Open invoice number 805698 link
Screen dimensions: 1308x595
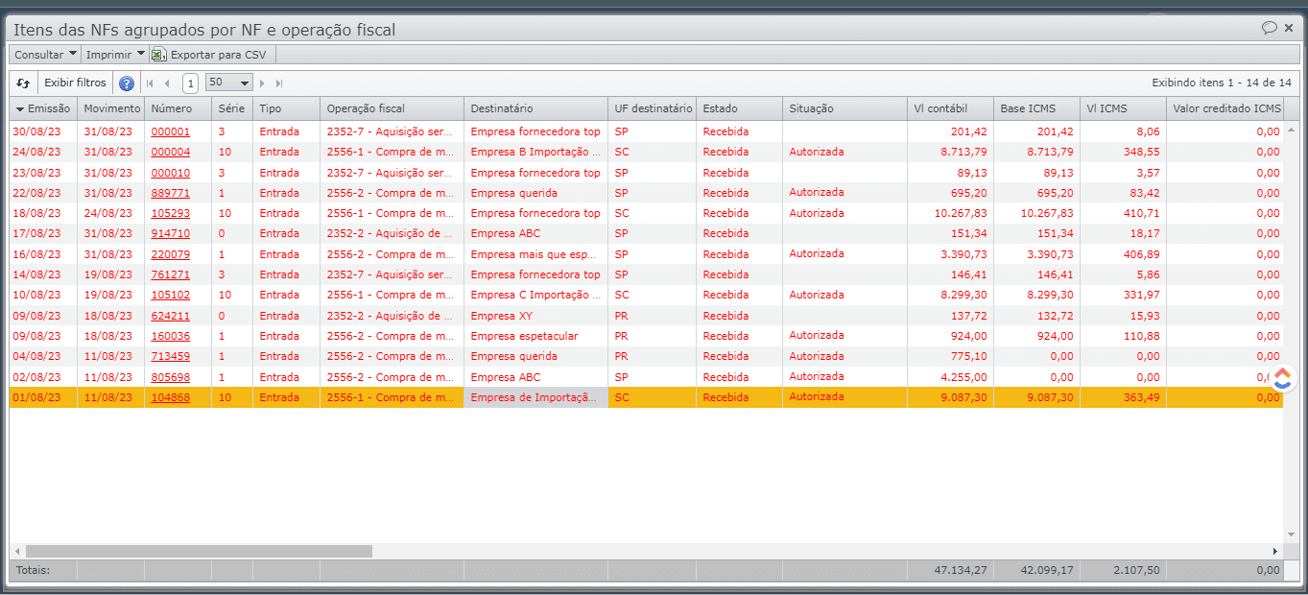click(170, 377)
